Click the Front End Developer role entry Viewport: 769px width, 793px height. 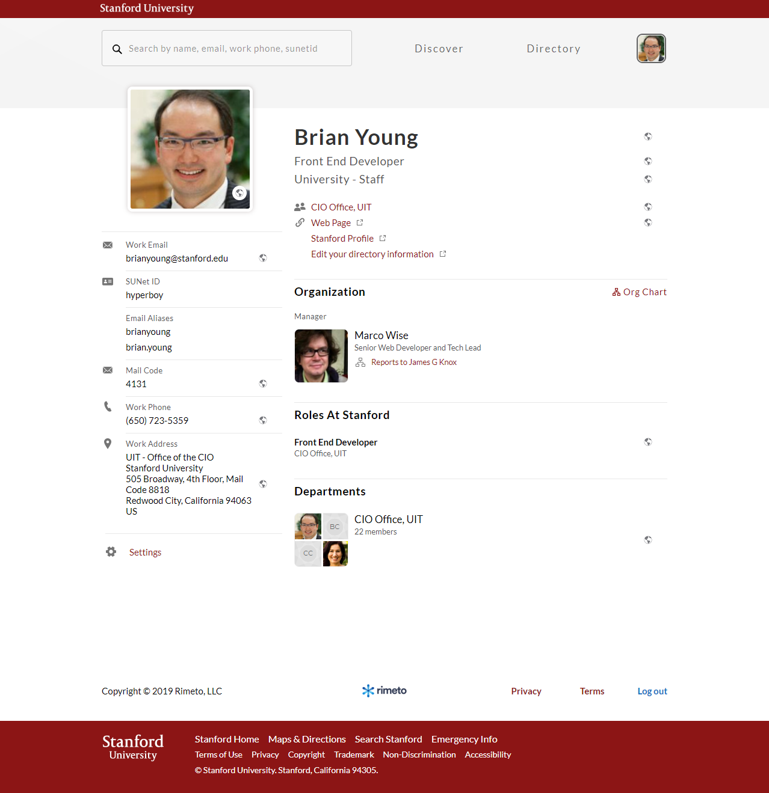336,442
